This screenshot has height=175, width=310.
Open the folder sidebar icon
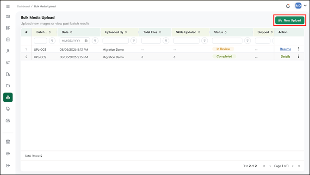(x=8, y=86)
